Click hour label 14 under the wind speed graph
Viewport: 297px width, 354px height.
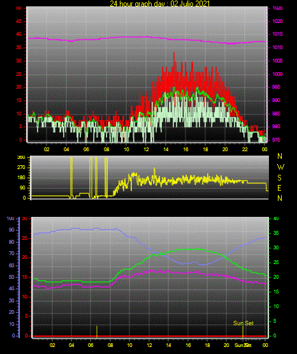[x=166, y=149]
